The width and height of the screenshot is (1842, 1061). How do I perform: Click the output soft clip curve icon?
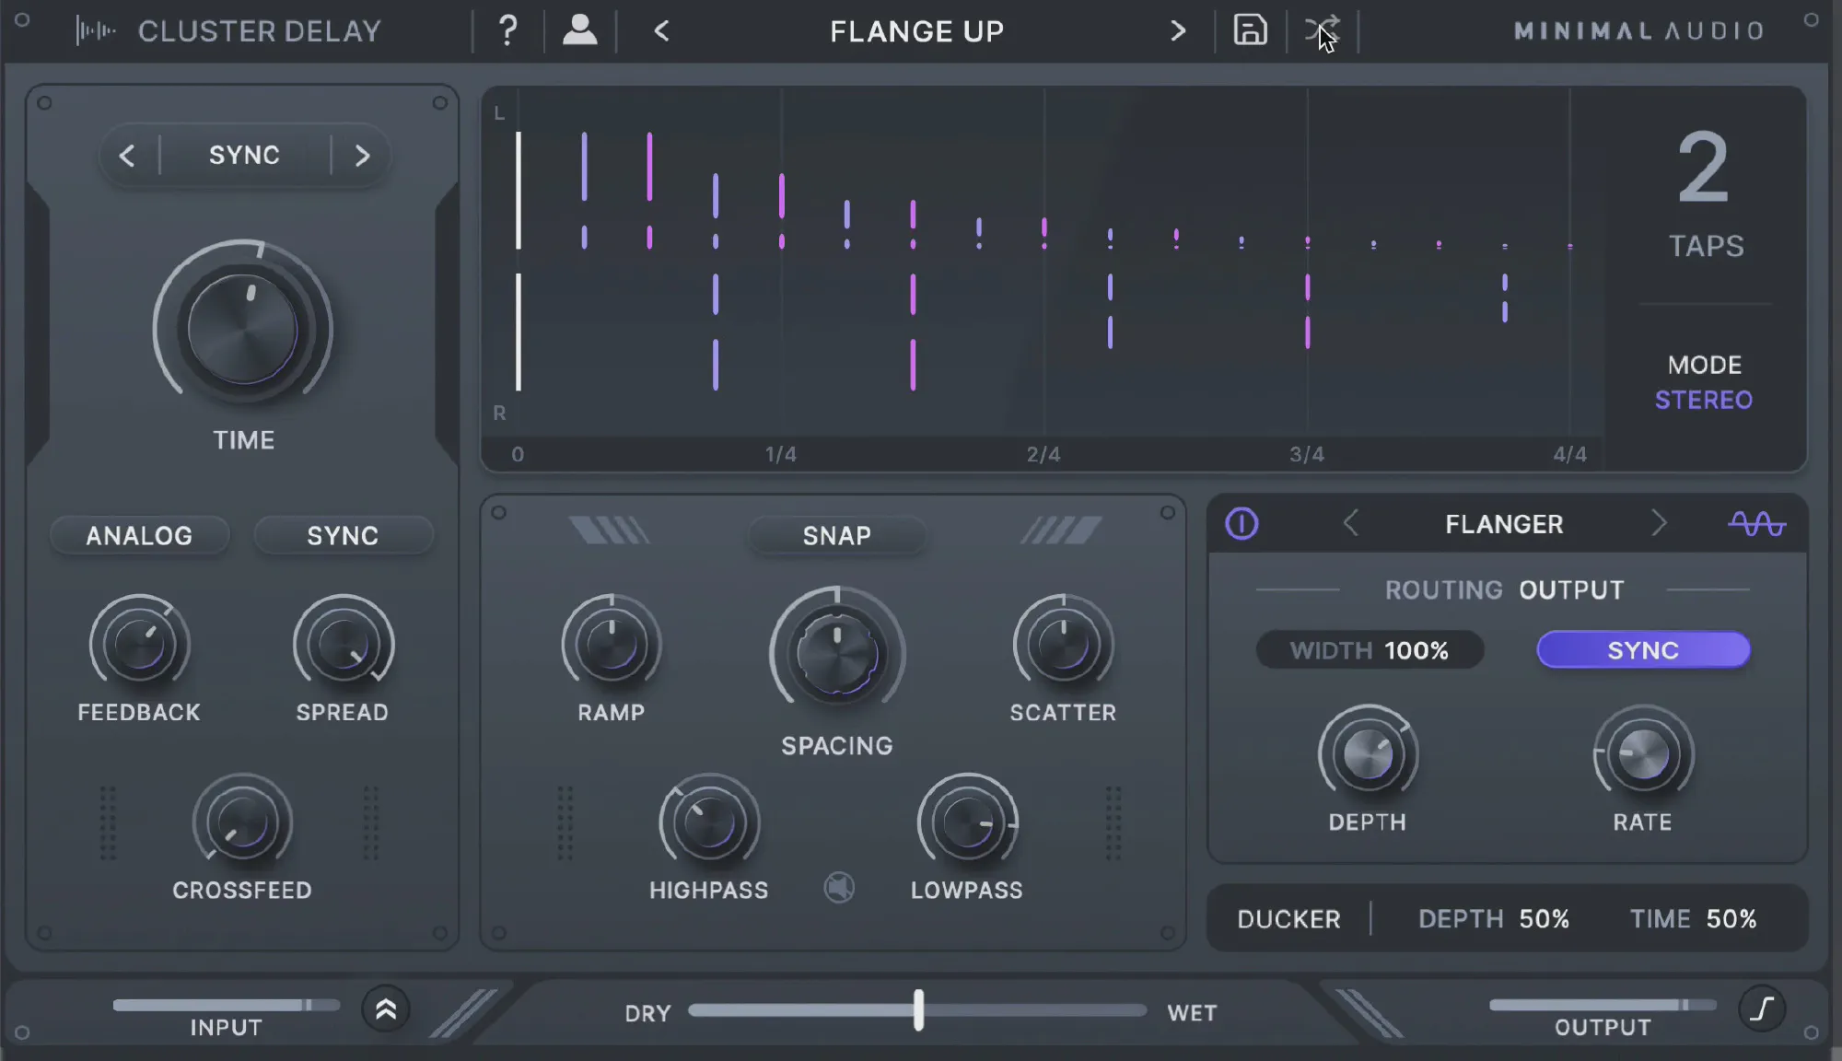[x=1762, y=1009]
